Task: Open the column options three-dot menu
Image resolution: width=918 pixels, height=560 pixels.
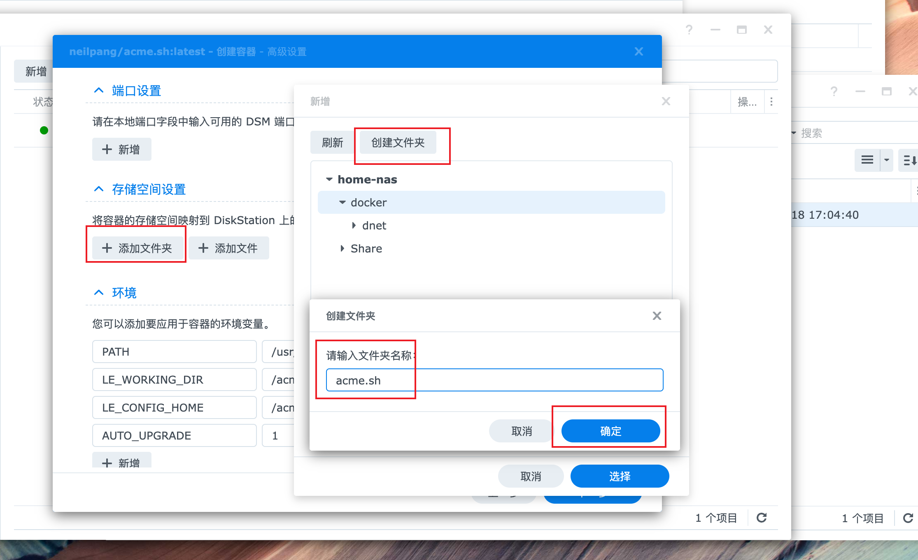Action: (771, 102)
